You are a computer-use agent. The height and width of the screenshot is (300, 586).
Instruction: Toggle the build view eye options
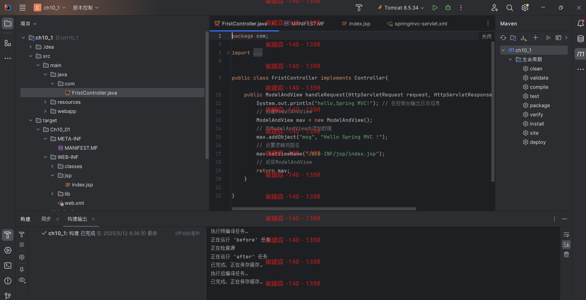click(22, 280)
